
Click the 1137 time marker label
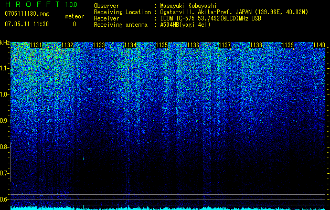point(225,45)
